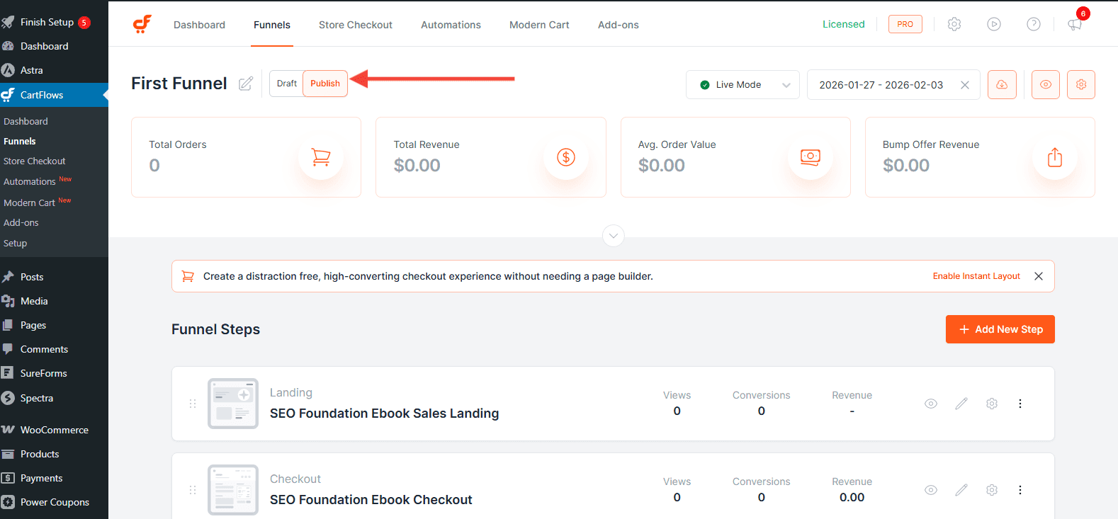This screenshot has width=1118, height=519.
Task: Open Store Checkout in the CartFlows submenu
Action: pos(34,161)
